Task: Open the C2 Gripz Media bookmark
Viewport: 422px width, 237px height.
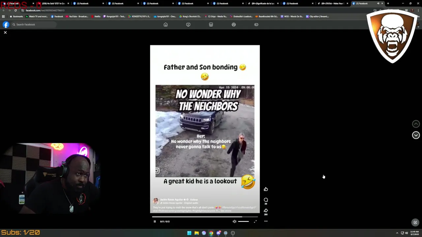Action: coord(216,16)
